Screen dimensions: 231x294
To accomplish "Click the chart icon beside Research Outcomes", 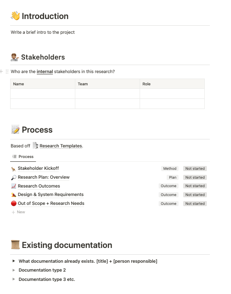I will click(14, 186).
